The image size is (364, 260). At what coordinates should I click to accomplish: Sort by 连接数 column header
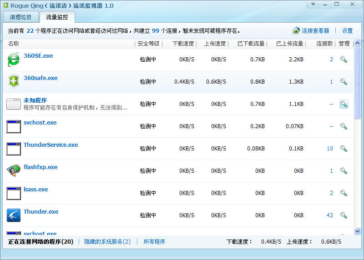[x=325, y=44]
